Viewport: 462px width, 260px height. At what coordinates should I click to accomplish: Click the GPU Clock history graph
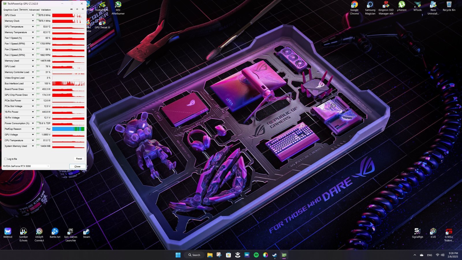tap(68, 15)
